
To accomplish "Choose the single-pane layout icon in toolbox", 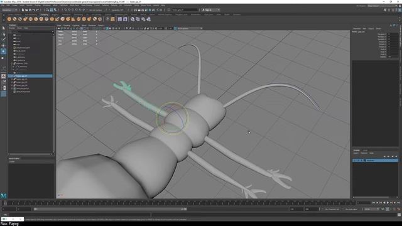I will click(x=3, y=77).
